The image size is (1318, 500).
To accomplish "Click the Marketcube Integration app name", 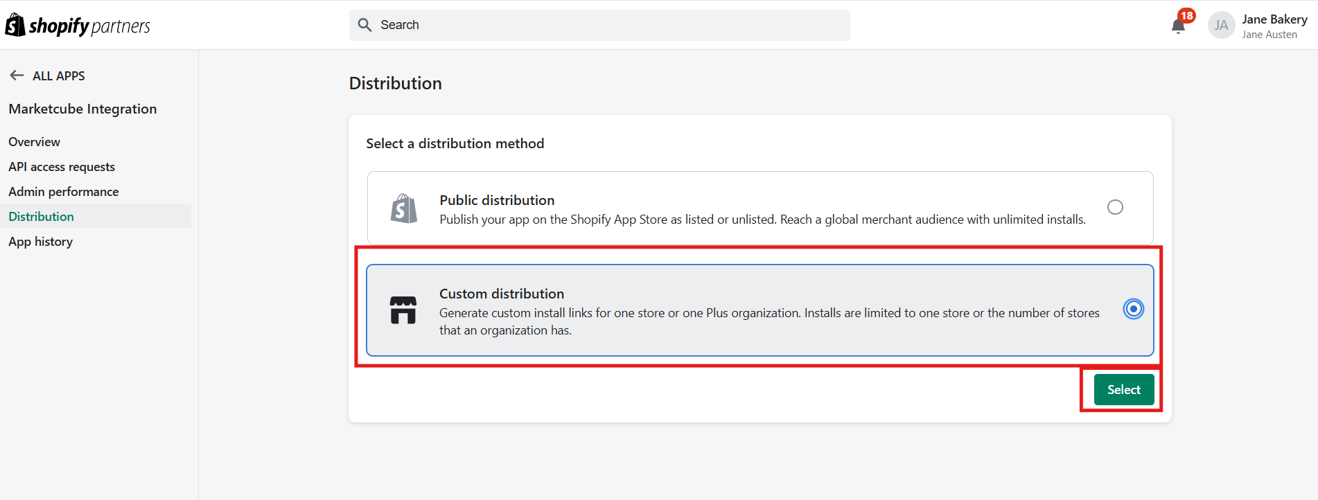I will coord(82,109).
